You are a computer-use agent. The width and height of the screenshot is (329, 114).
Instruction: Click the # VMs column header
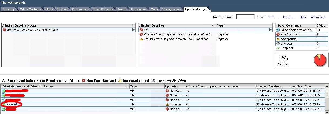(322, 25)
